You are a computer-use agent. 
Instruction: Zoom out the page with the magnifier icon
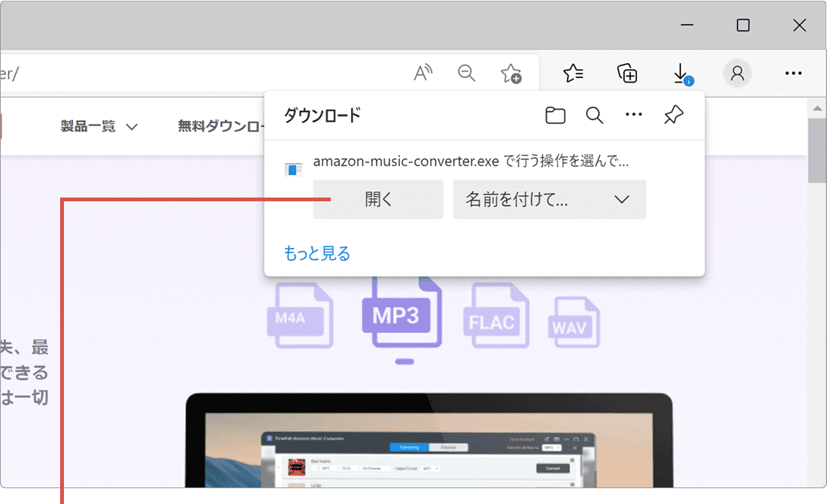pos(466,73)
